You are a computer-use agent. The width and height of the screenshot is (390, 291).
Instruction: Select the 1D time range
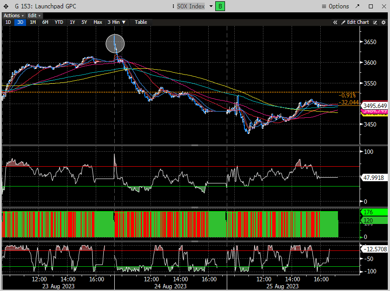click(x=8, y=22)
